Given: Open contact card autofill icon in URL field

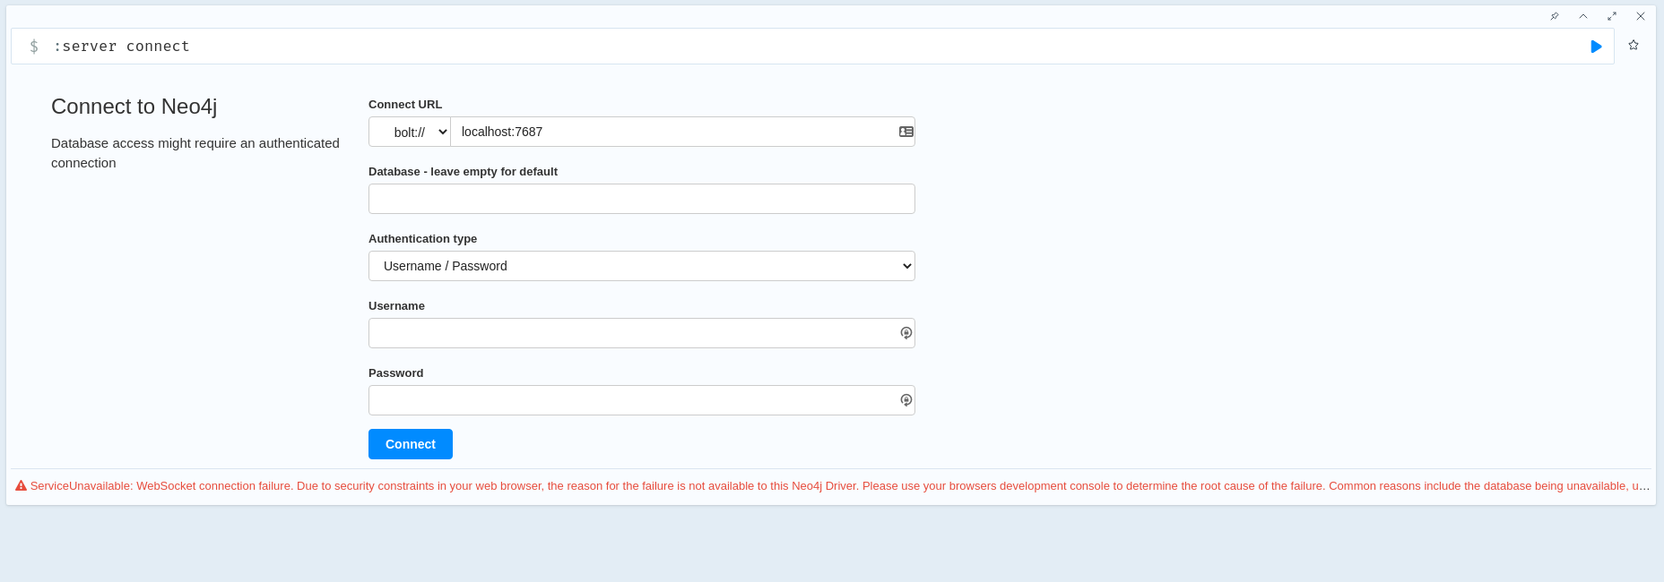Looking at the screenshot, I should click(x=906, y=132).
